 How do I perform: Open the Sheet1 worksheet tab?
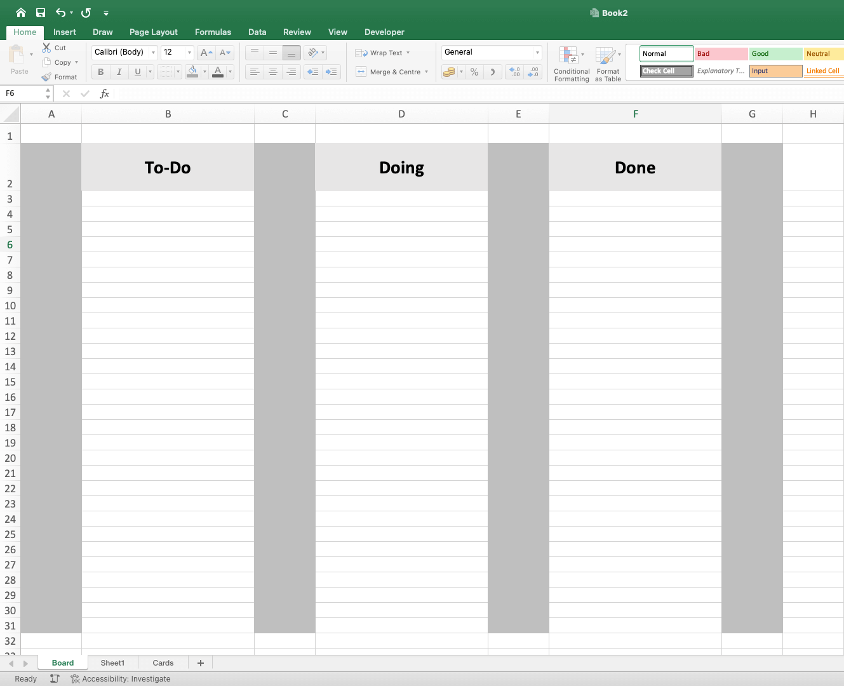112,662
